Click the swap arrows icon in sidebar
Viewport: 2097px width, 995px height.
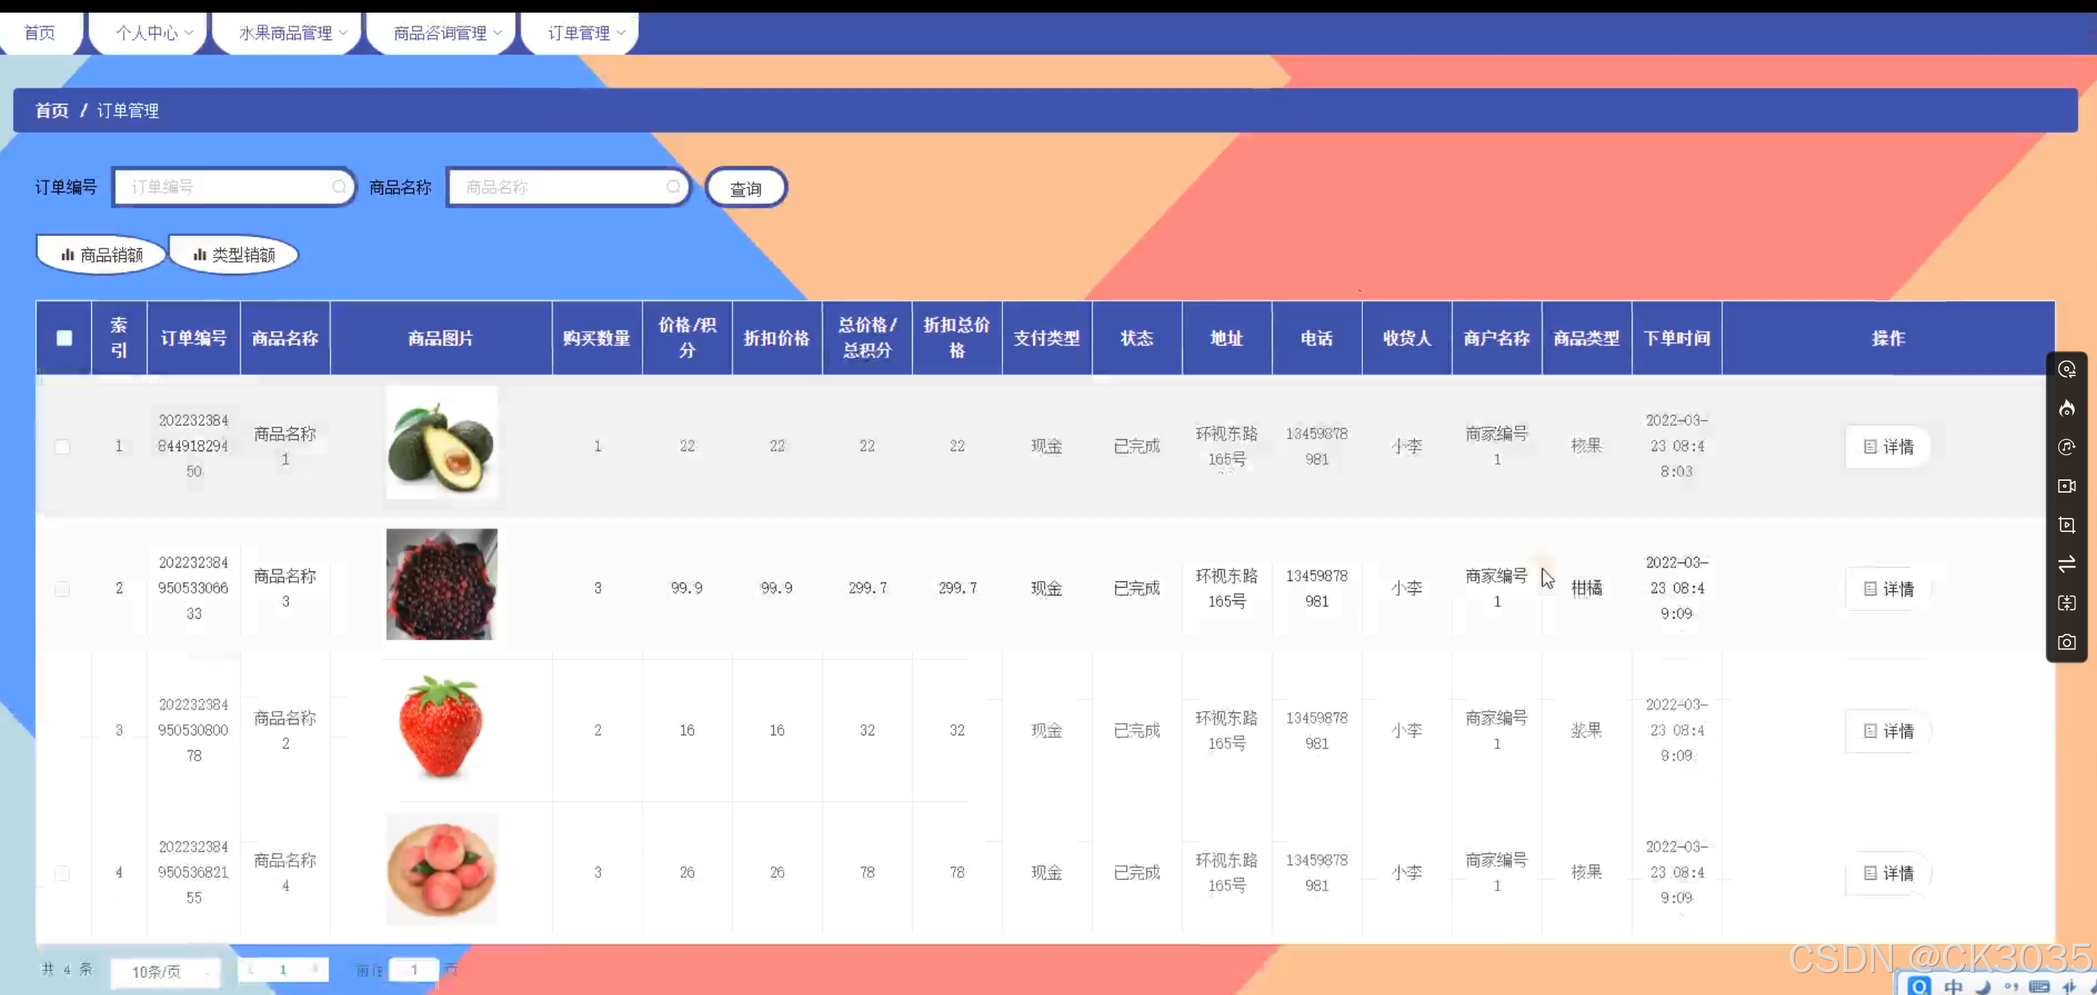point(2066,564)
